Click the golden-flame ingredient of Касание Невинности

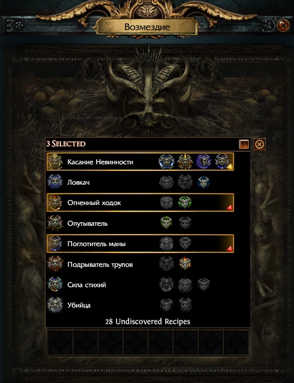(x=185, y=162)
